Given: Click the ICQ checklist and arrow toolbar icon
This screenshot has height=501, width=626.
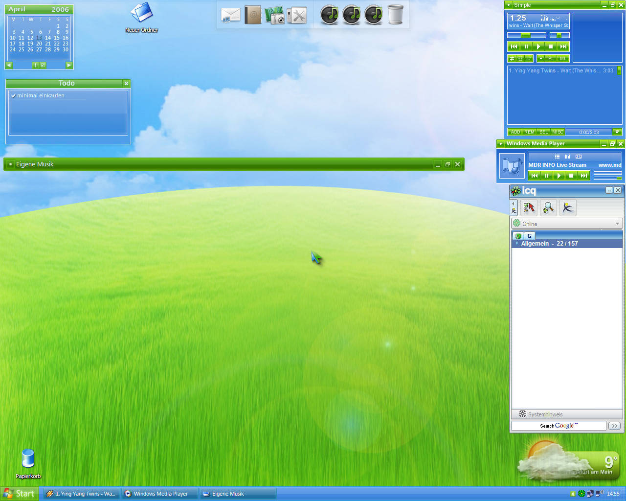Looking at the screenshot, I should tap(529, 208).
